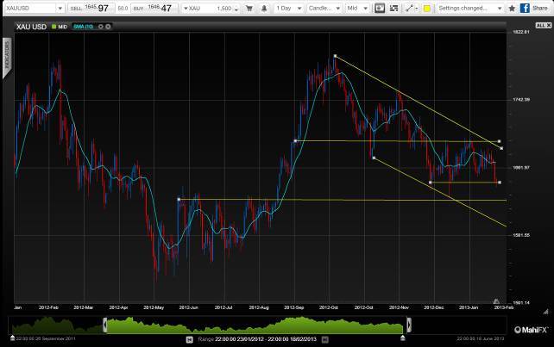
Task: Click the yellow color swatch
Action: 426,8
